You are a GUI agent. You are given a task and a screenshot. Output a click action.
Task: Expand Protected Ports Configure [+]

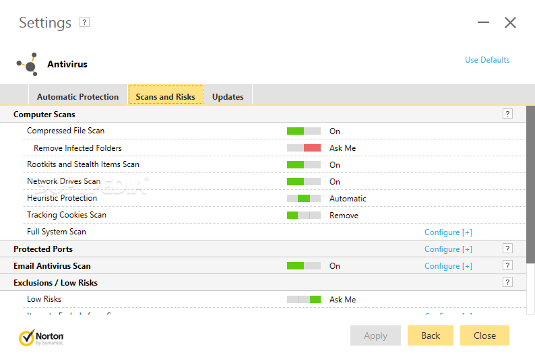pyautogui.click(x=448, y=249)
